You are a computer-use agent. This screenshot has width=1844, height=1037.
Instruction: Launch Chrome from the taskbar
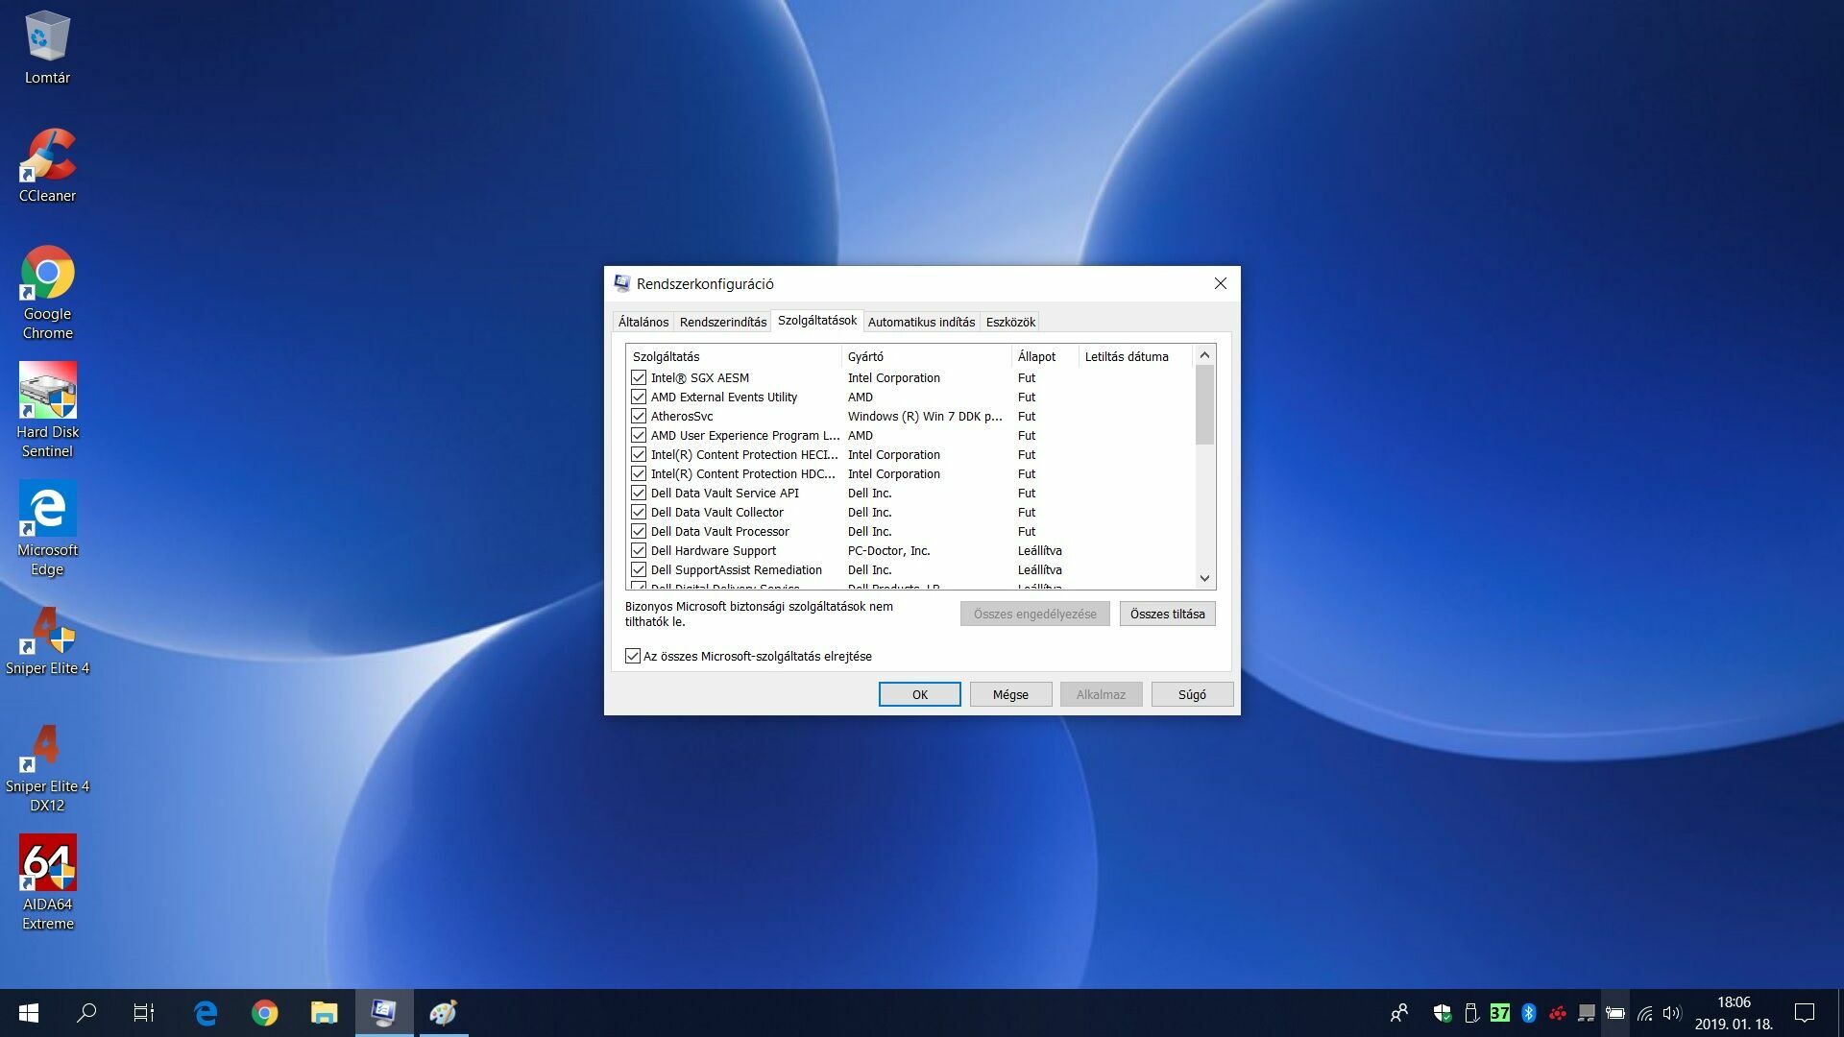265,1013
